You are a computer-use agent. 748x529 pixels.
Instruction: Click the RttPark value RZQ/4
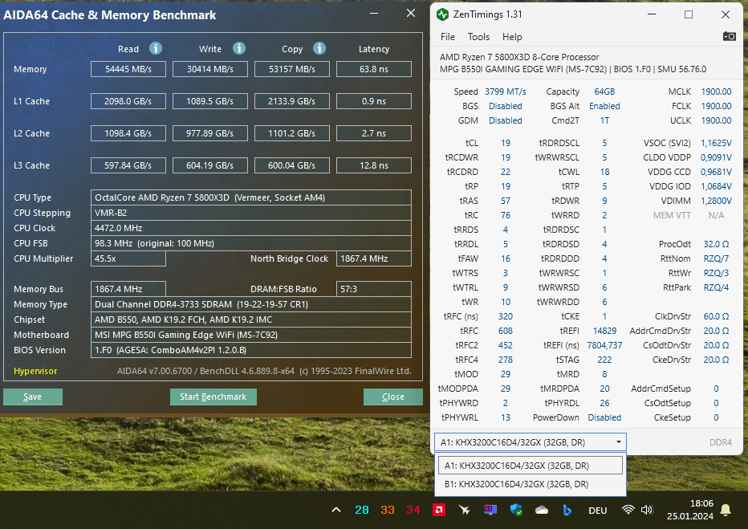pos(716,287)
